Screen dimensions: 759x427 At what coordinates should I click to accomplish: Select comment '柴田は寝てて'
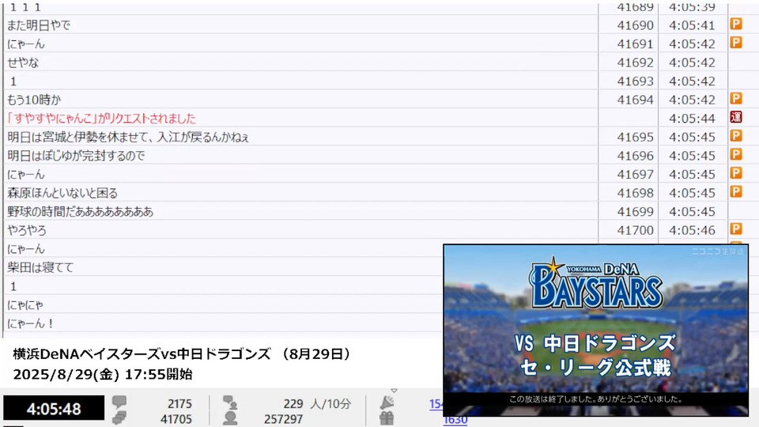pos(40,267)
